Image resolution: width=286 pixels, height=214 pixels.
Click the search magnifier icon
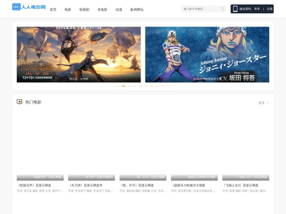click(x=223, y=9)
